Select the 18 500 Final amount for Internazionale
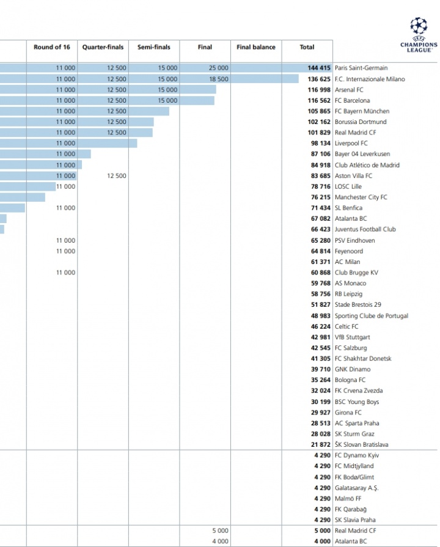This screenshot has width=440, height=547. [x=218, y=79]
